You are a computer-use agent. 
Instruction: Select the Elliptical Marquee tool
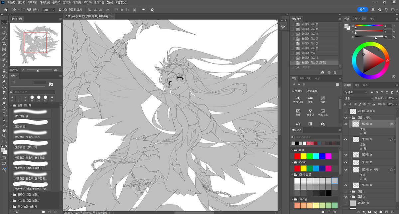click(4, 28)
